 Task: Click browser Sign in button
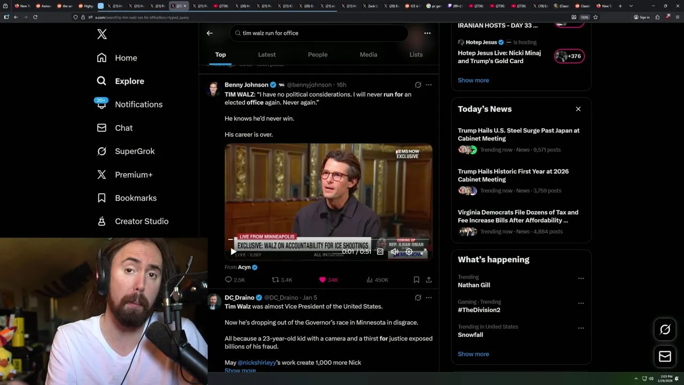(x=642, y=17)
